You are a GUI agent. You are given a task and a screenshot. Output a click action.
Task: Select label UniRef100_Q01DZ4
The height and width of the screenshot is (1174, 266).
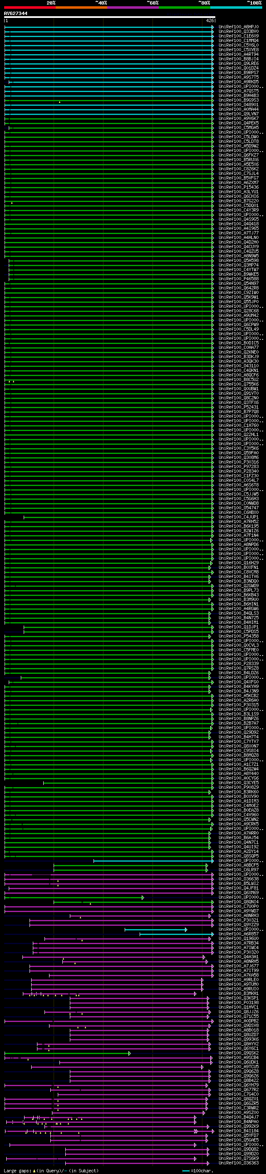tap(239, 68)
